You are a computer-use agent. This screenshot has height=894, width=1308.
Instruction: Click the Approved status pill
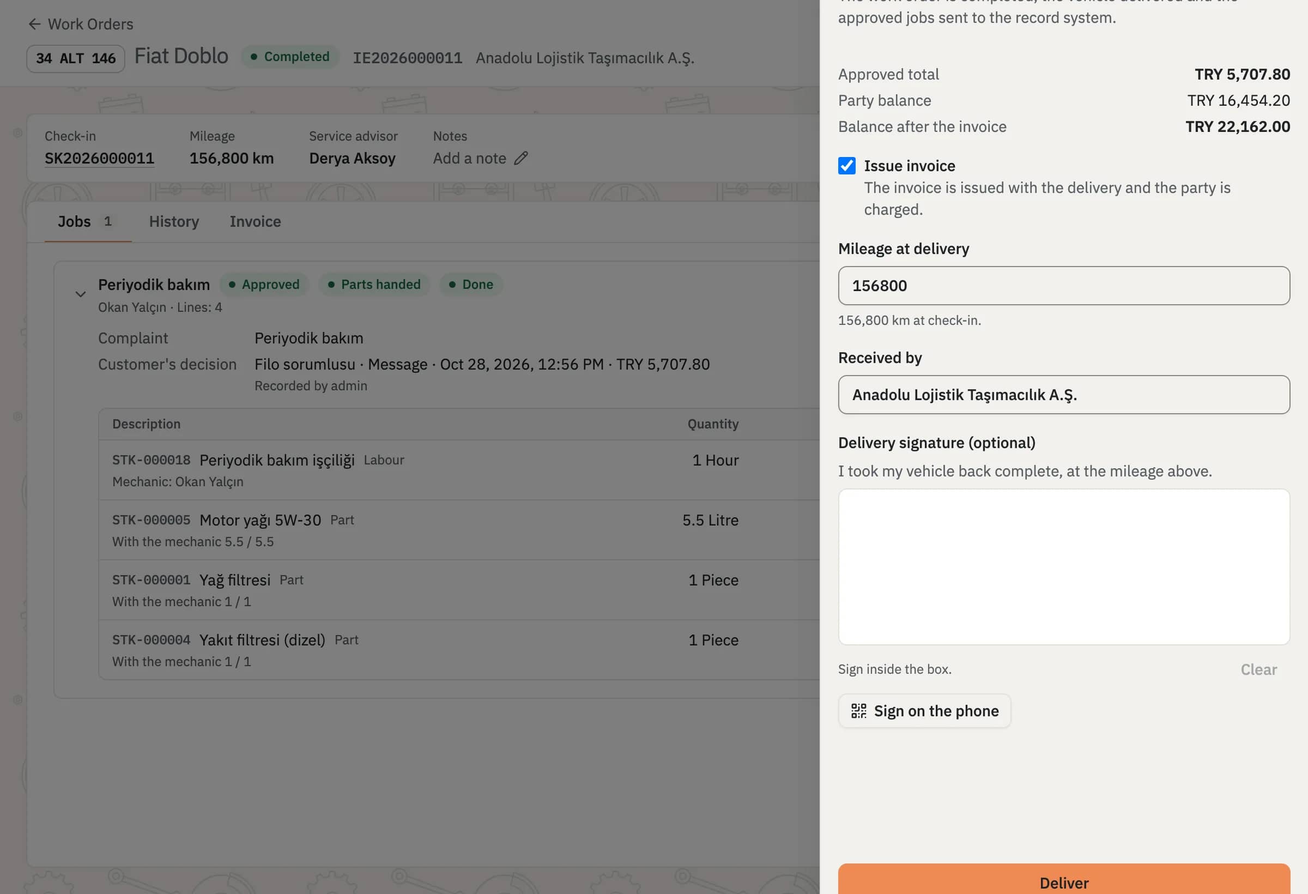point(264,285)
